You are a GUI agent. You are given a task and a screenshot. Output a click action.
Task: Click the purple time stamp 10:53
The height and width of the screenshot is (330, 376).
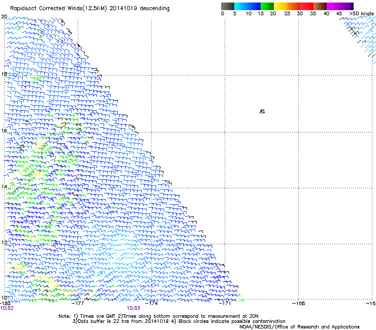(x=133, y=308)
